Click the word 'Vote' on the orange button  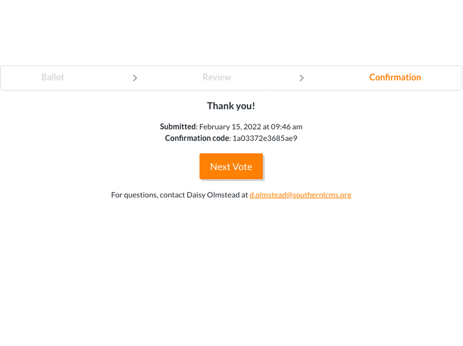click(242, 167)
